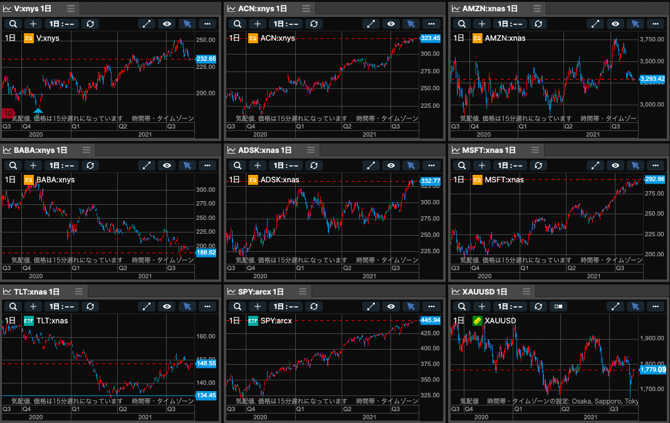This screenshot has width=670, height=423.
Task: Select the cursor tool in SPY:arcx chart
Action: [x=411, y=306]
